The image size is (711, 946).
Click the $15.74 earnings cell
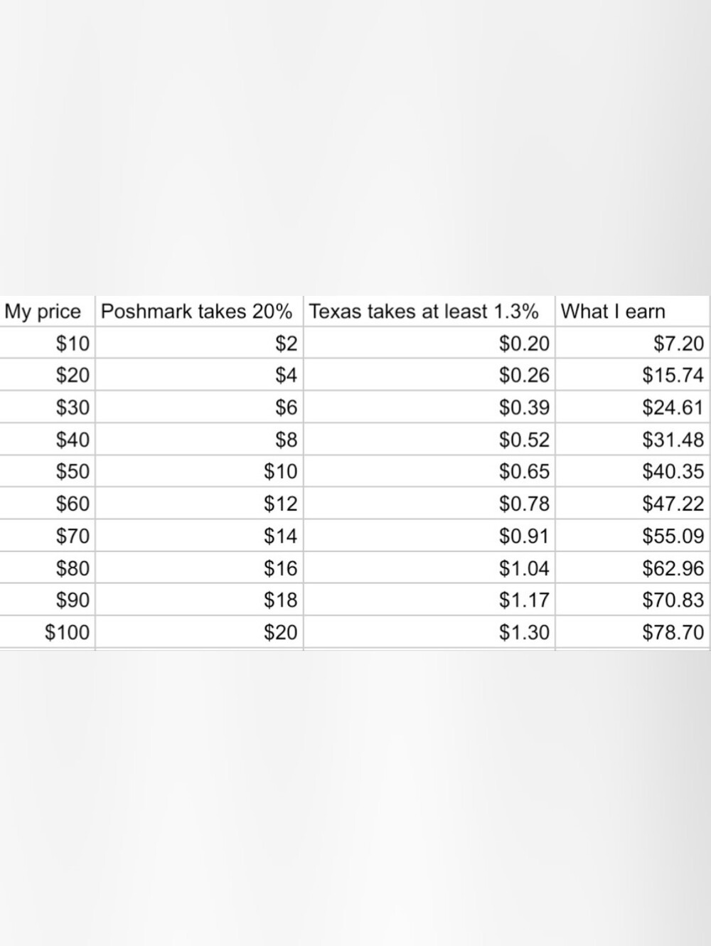point(631,375)
